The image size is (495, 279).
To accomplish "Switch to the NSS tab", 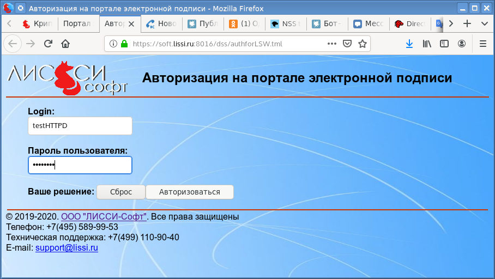I will [x=286, y=24].
